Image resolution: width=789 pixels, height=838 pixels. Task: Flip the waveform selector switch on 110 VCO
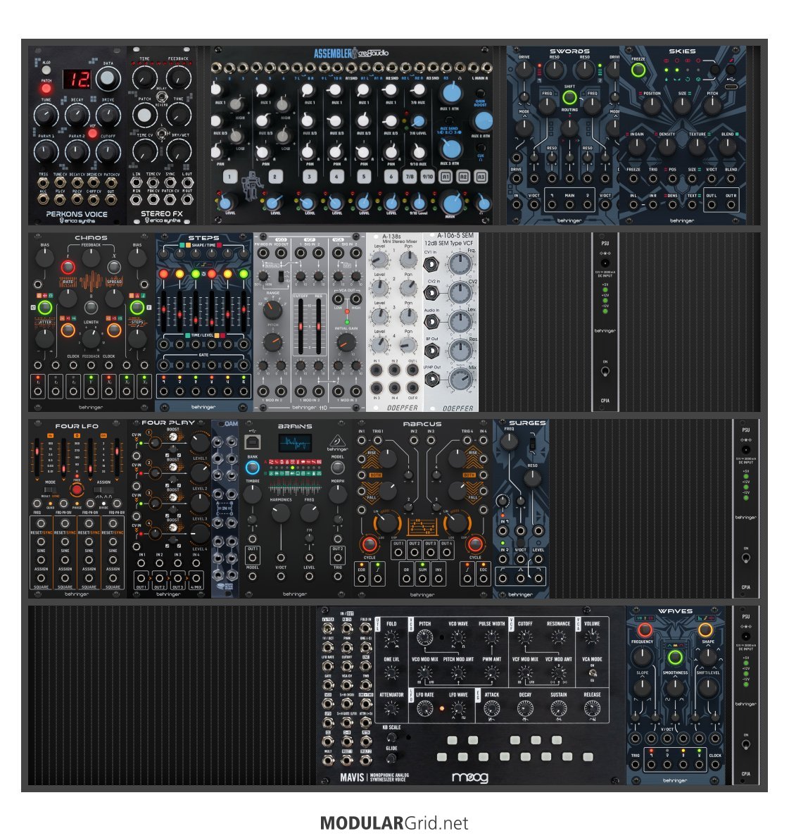(280, 276)
